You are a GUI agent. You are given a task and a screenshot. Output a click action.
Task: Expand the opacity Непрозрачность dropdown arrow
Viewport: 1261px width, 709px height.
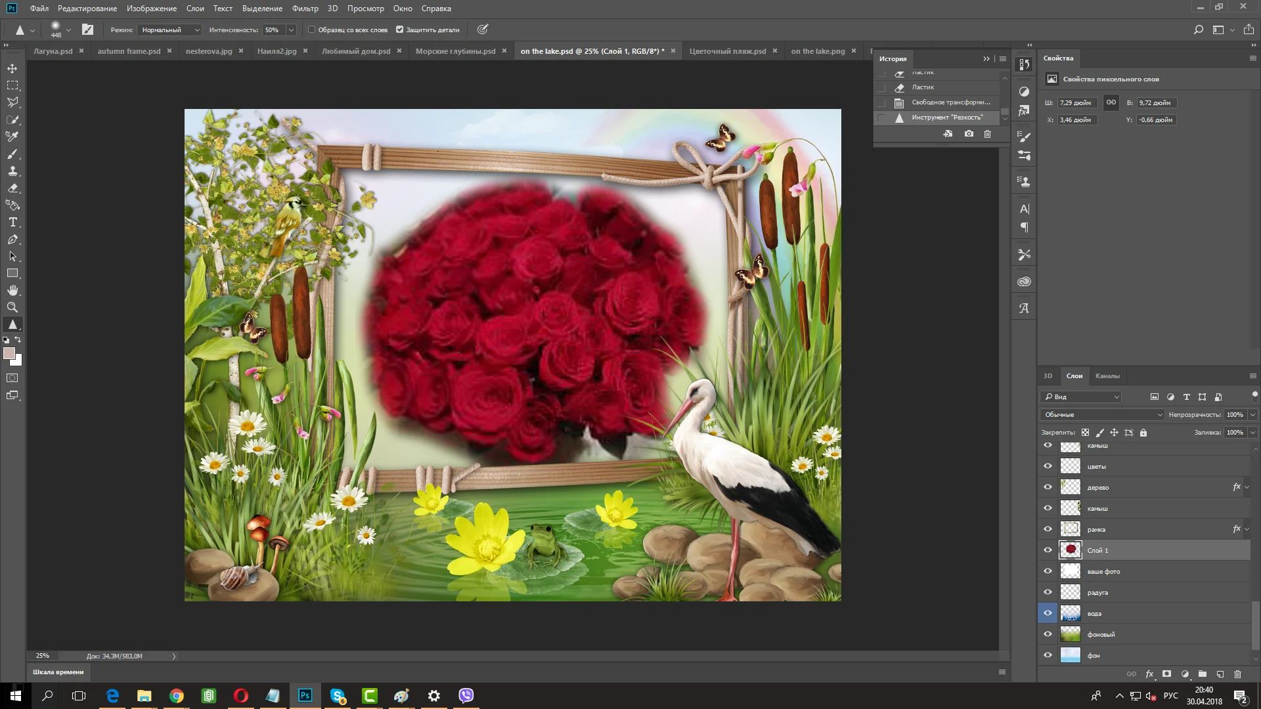pos(1252,414)
